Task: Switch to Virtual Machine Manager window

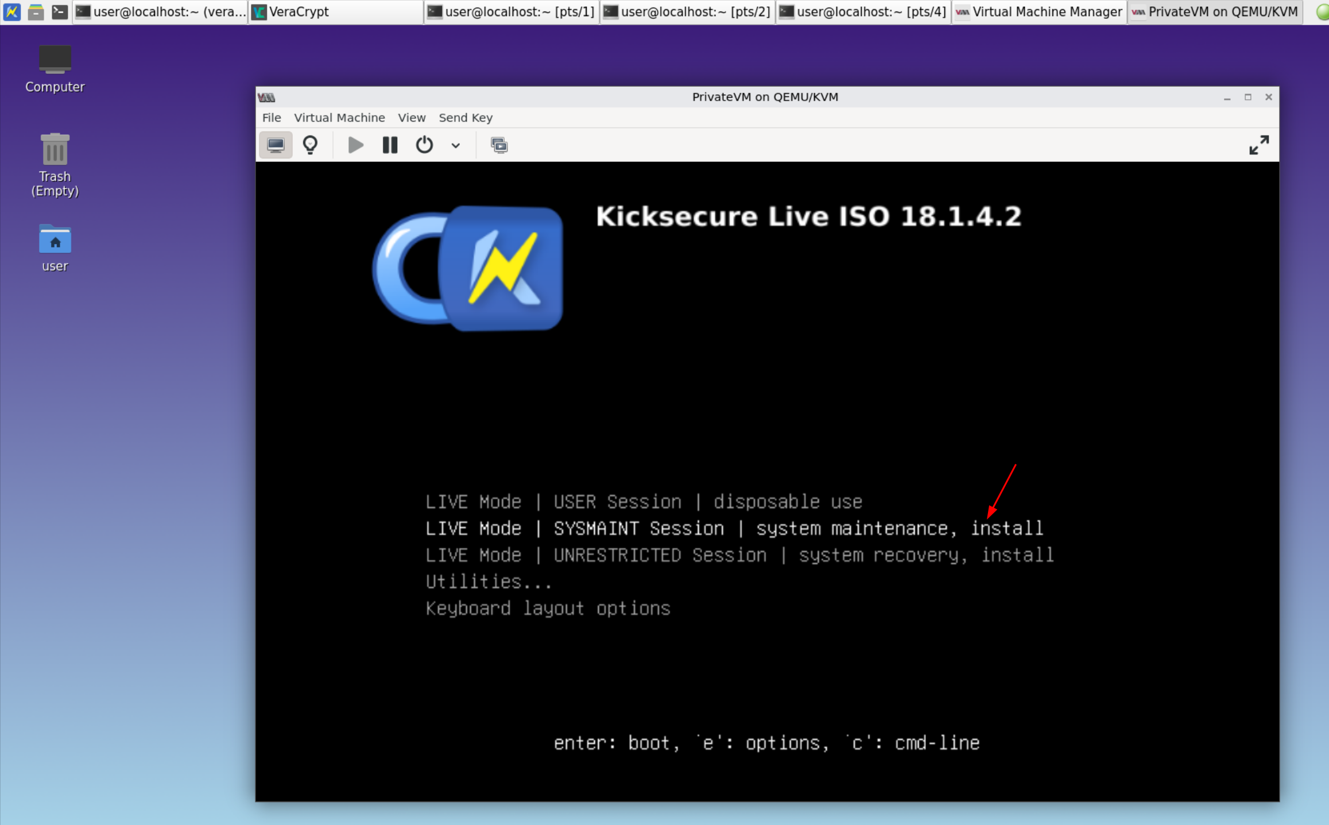Action: point(1039,11)
